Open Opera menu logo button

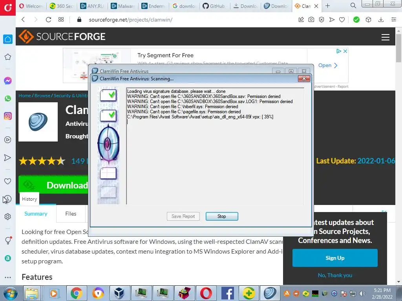8,8
